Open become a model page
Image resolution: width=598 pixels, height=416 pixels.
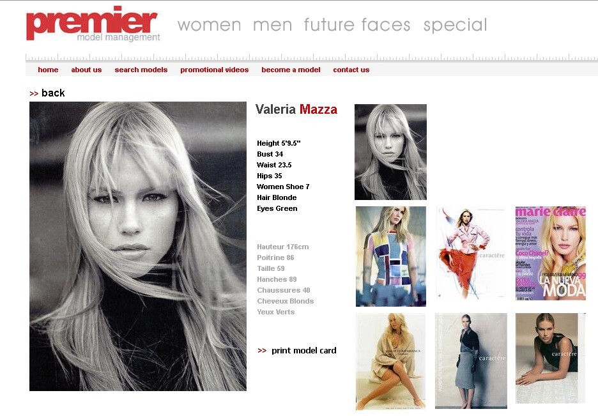pyautogui.click(x=291, y=70)
